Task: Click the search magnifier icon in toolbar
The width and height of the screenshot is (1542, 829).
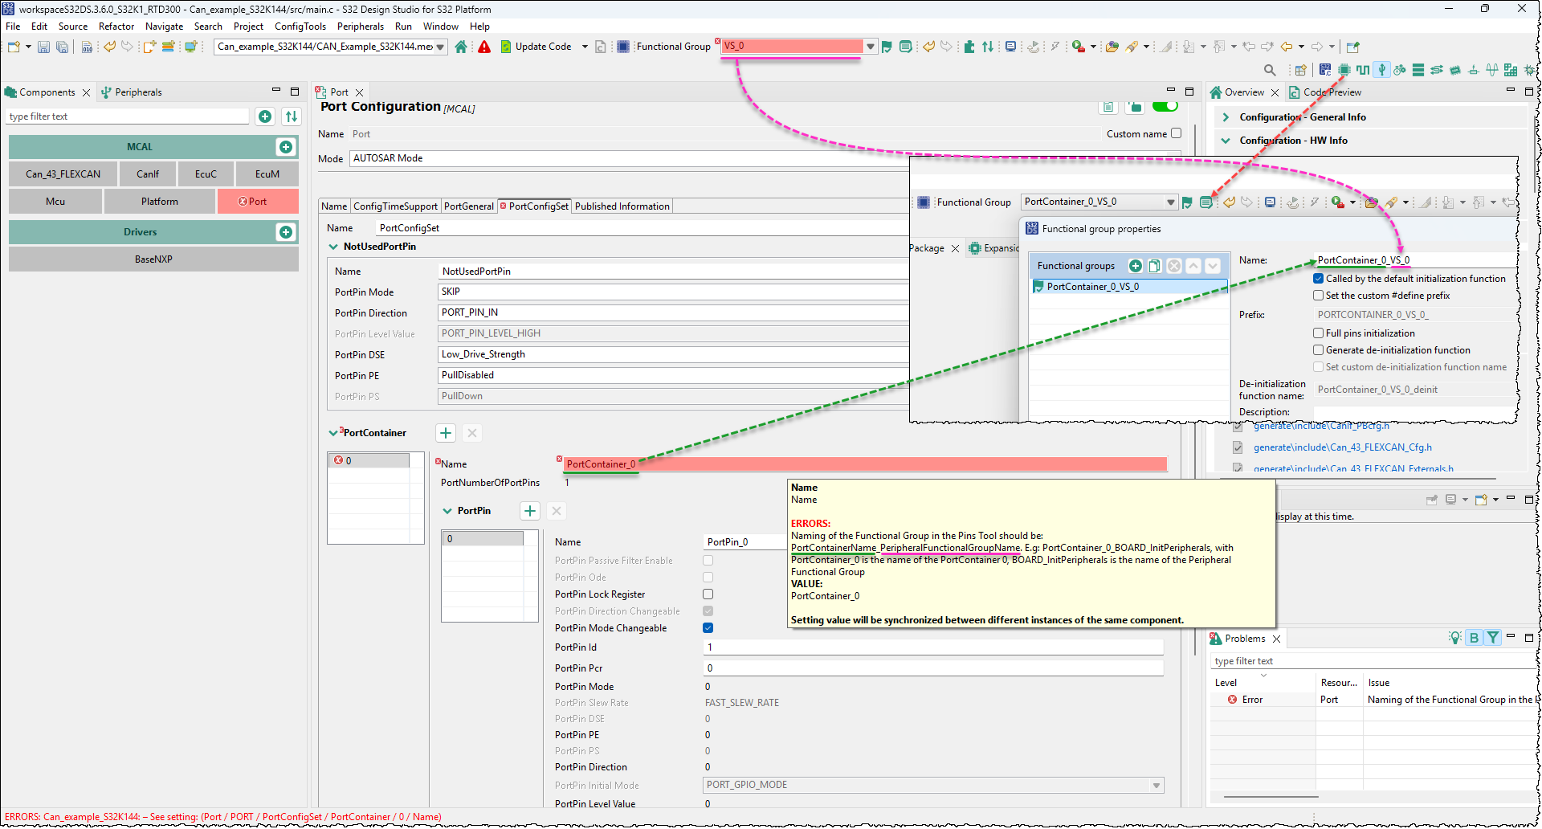Action: (1270, 70)
